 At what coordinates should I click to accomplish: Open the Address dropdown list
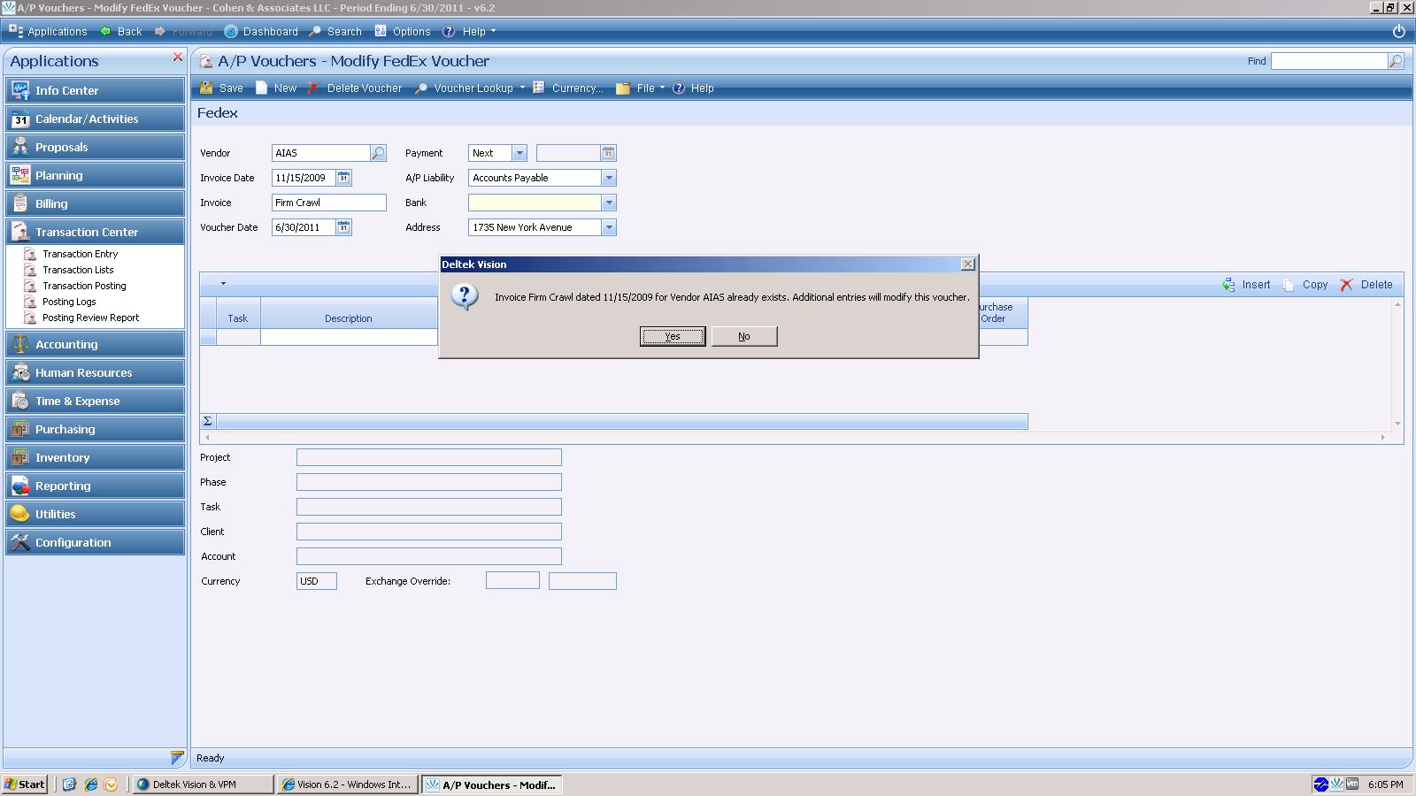[x=609, y=227]
